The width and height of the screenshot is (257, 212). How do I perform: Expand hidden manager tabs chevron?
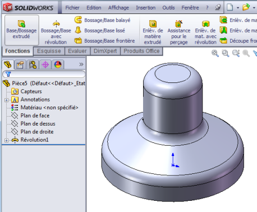click(81, 64)
